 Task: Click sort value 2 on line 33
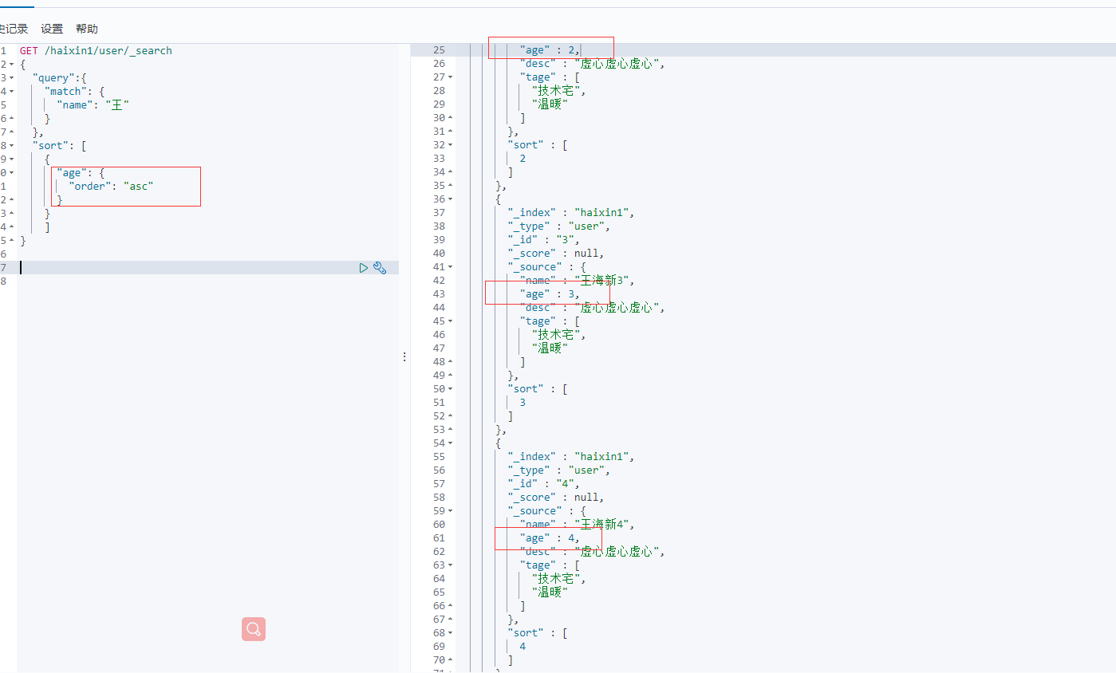coord(523,159)
